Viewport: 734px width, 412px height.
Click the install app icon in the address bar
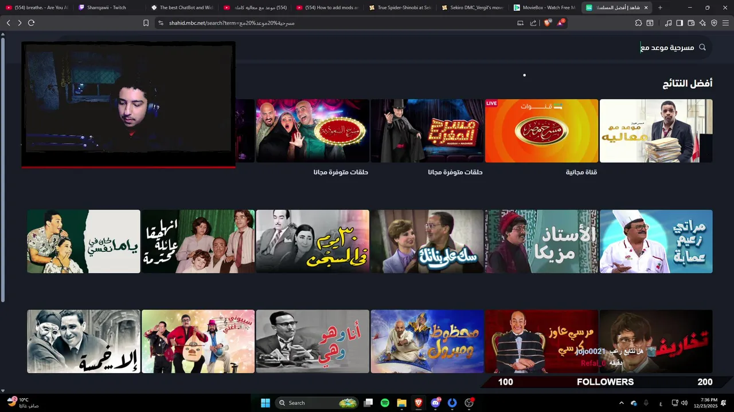520,23
